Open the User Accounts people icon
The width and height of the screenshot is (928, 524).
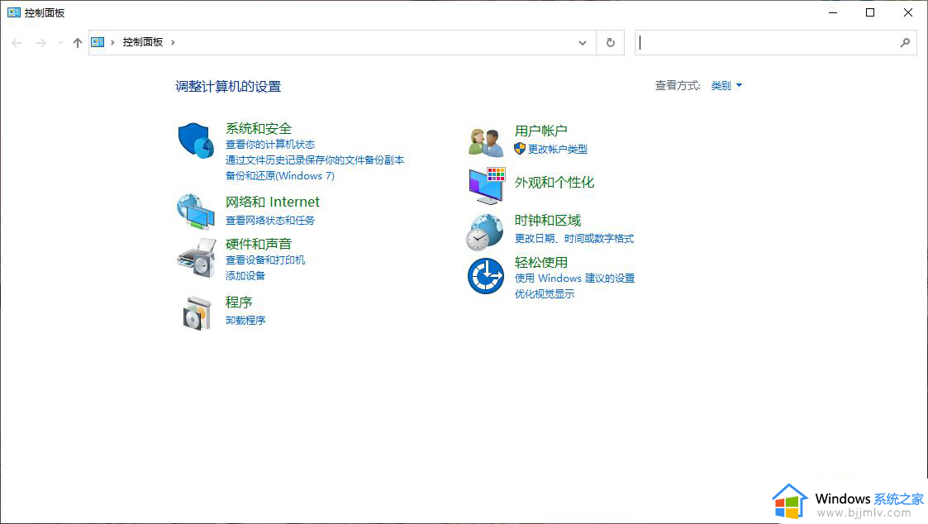pyautogui.click(x=486, y=142)
